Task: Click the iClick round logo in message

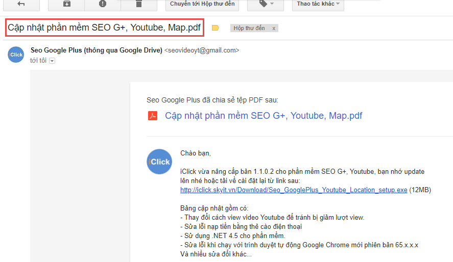Action: click(x=159, y=162)
